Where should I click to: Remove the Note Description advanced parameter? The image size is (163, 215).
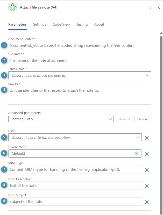(147, 186)
